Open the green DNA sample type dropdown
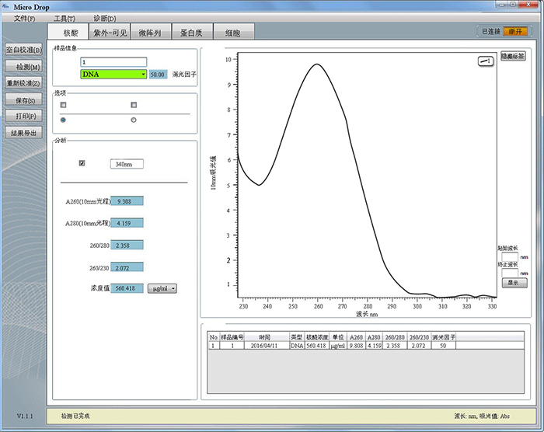 pyautogui.click(x=113, y=74)
